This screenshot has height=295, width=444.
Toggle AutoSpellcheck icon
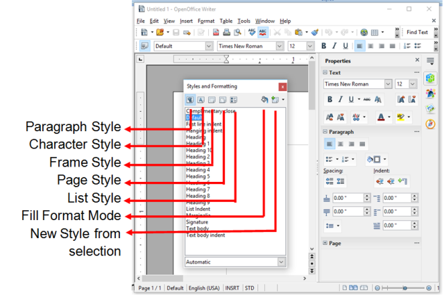263,33
